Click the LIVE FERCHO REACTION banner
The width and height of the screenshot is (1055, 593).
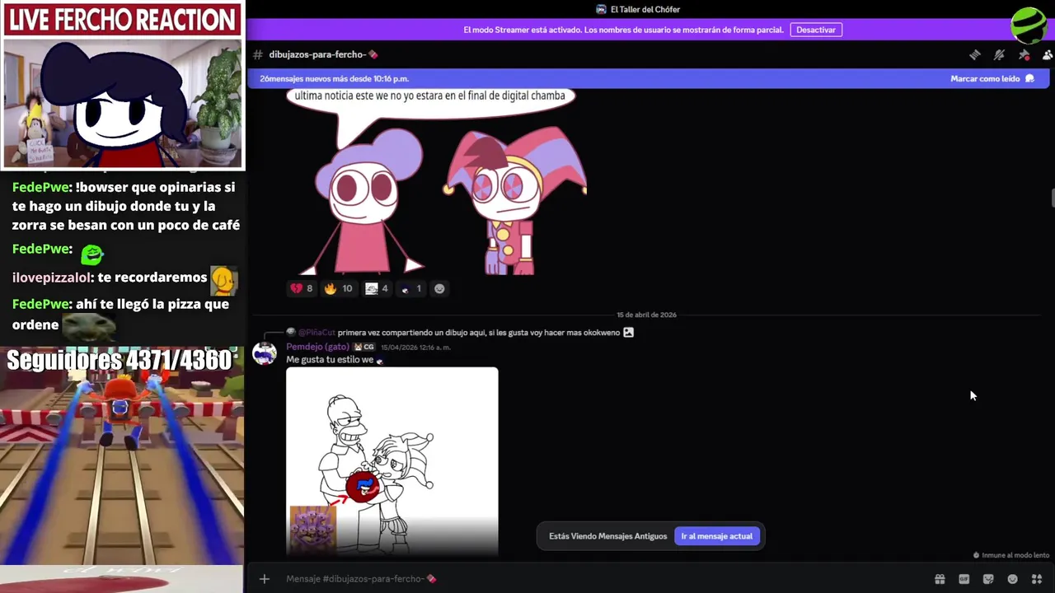[x=122, y=20]
